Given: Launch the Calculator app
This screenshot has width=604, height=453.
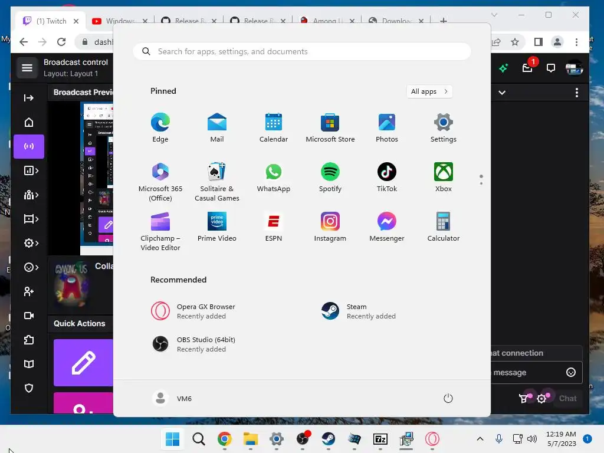Looking at the screenshot, I should [x=444, y=227].
